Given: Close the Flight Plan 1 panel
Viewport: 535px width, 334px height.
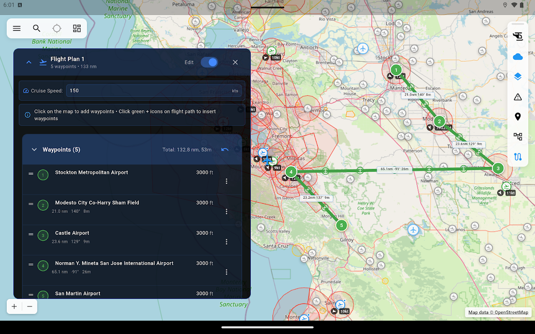Looking at the screenshot, I should (235, 62).
